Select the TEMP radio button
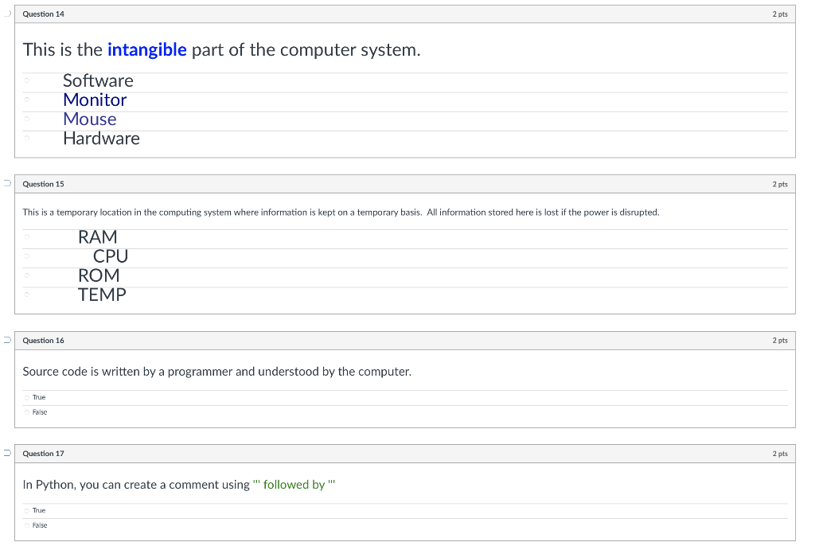The width and height of the screenshot is (815, 546). pos(26,294)
